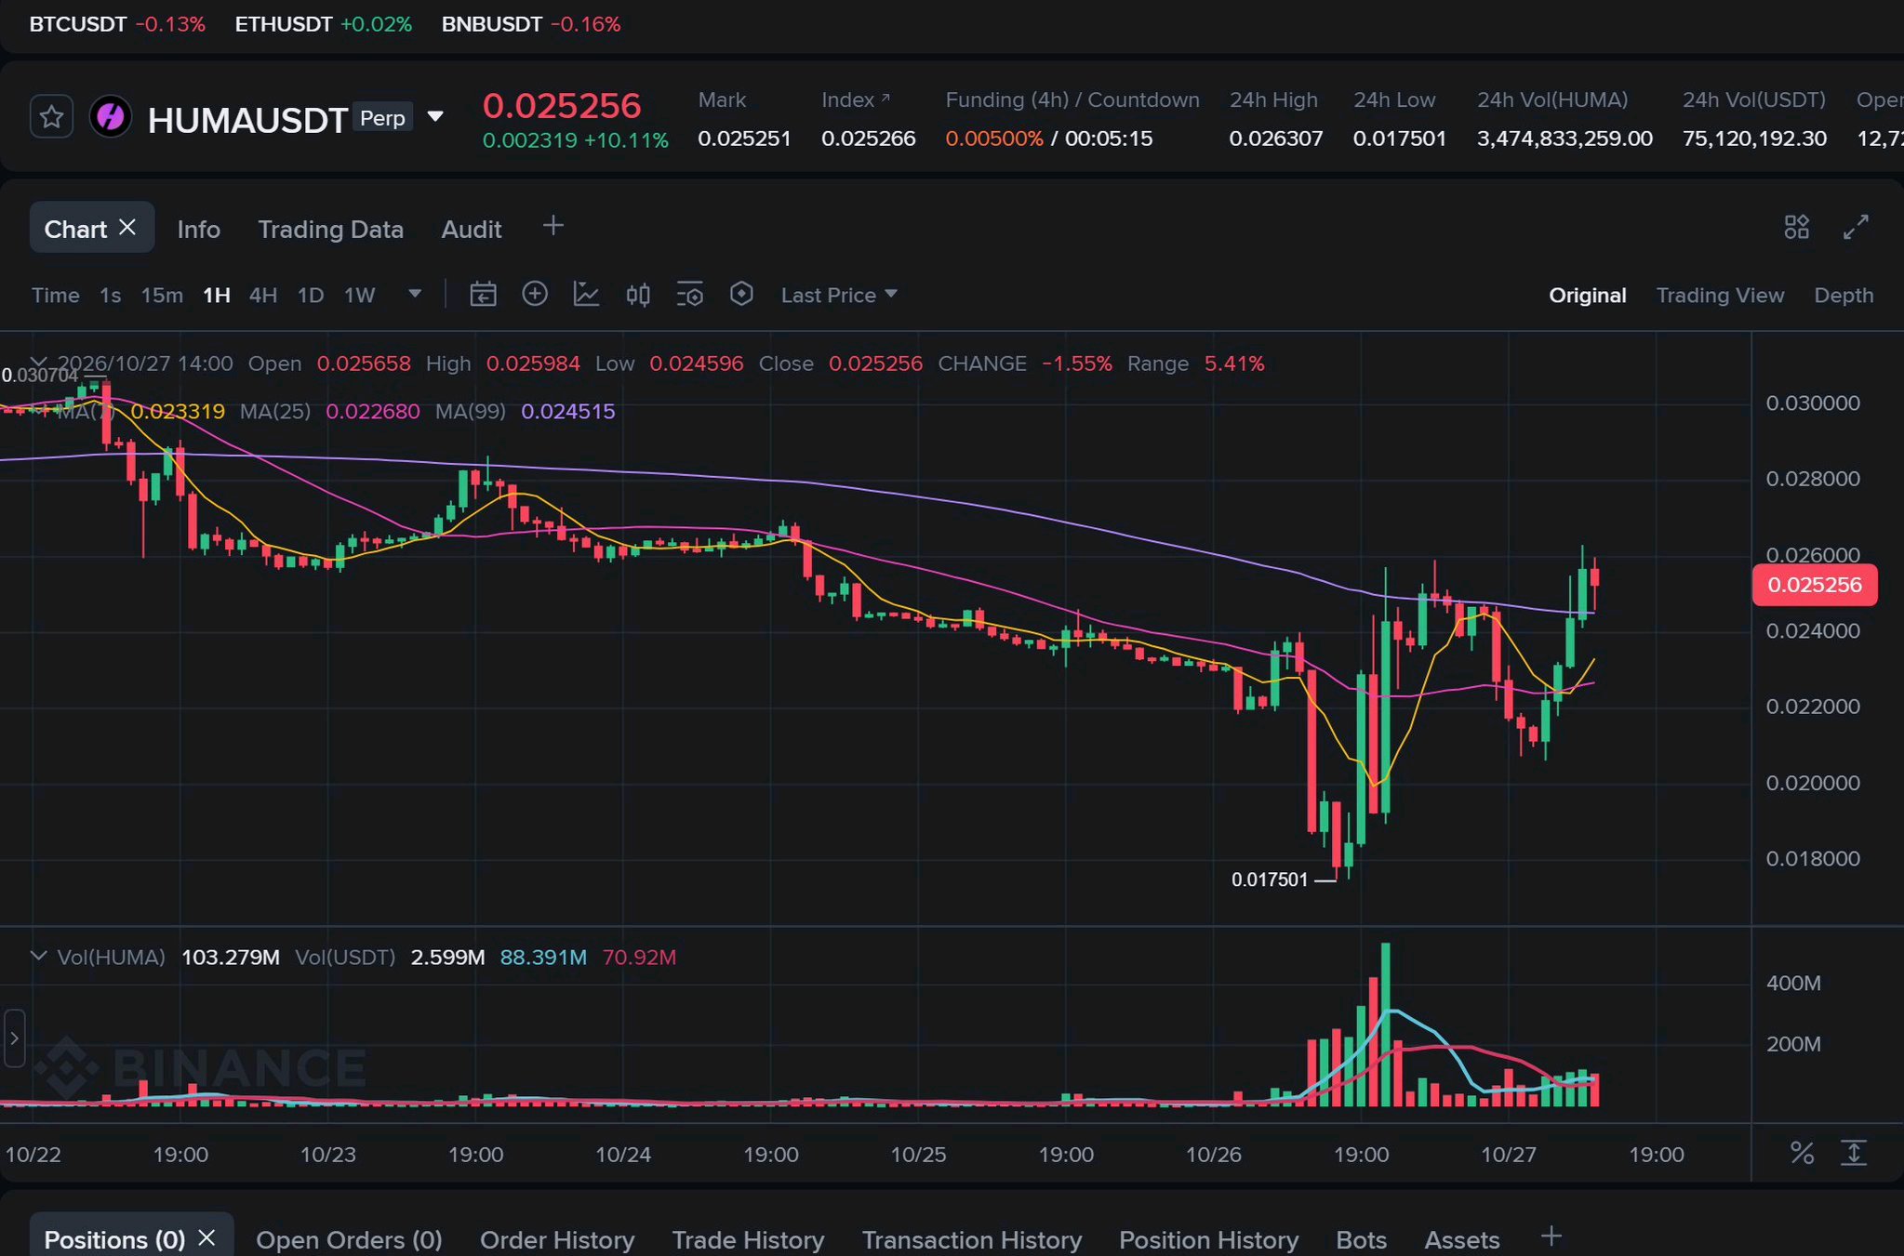Viewport: 1904px width, 1256px height.
Task: Open more time intervals dropdown
Action: coord(415,294)
